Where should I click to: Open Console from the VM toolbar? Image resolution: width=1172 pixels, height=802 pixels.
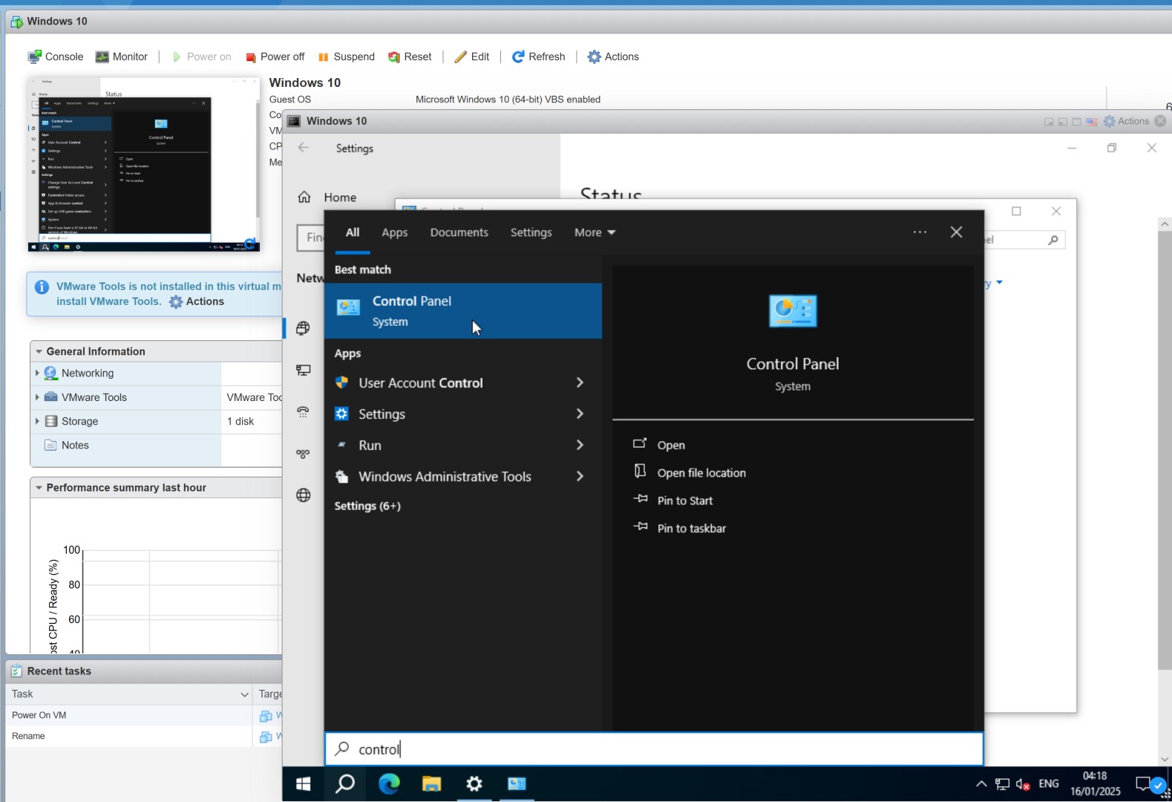[x=56, y=56]
